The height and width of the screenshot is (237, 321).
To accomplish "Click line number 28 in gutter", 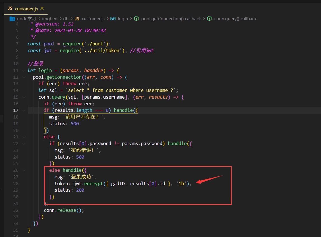I will point(16,183).
